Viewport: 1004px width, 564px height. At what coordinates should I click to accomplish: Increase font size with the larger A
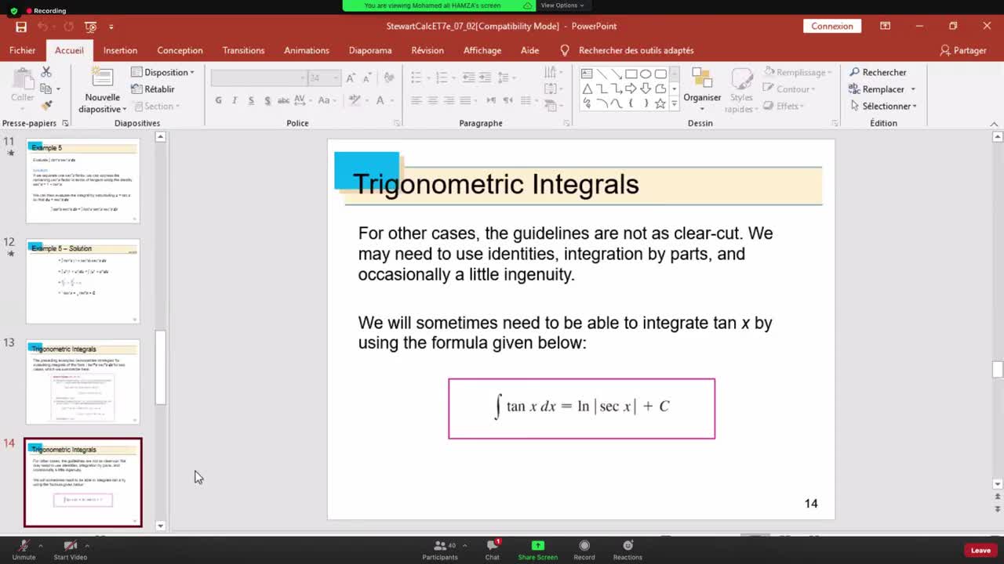[x=351, y=78]
